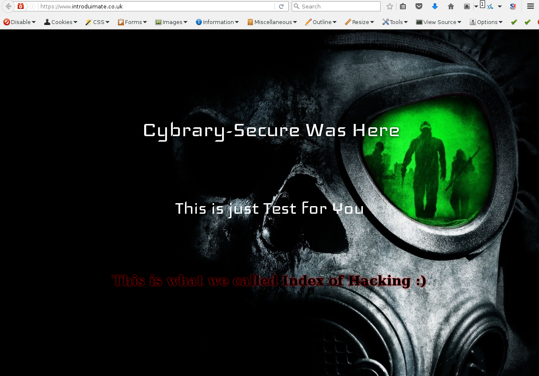Open the Cookies dropdown menu
This screenshot has height=376, width=539.
pyautogui.click(x=61, y=22)
